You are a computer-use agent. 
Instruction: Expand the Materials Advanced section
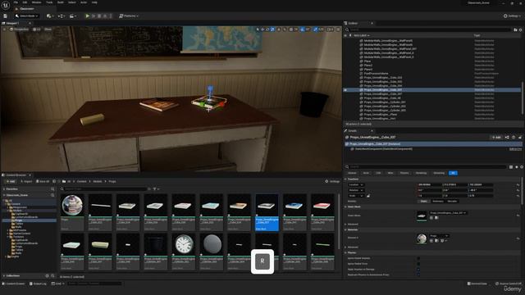346,247
